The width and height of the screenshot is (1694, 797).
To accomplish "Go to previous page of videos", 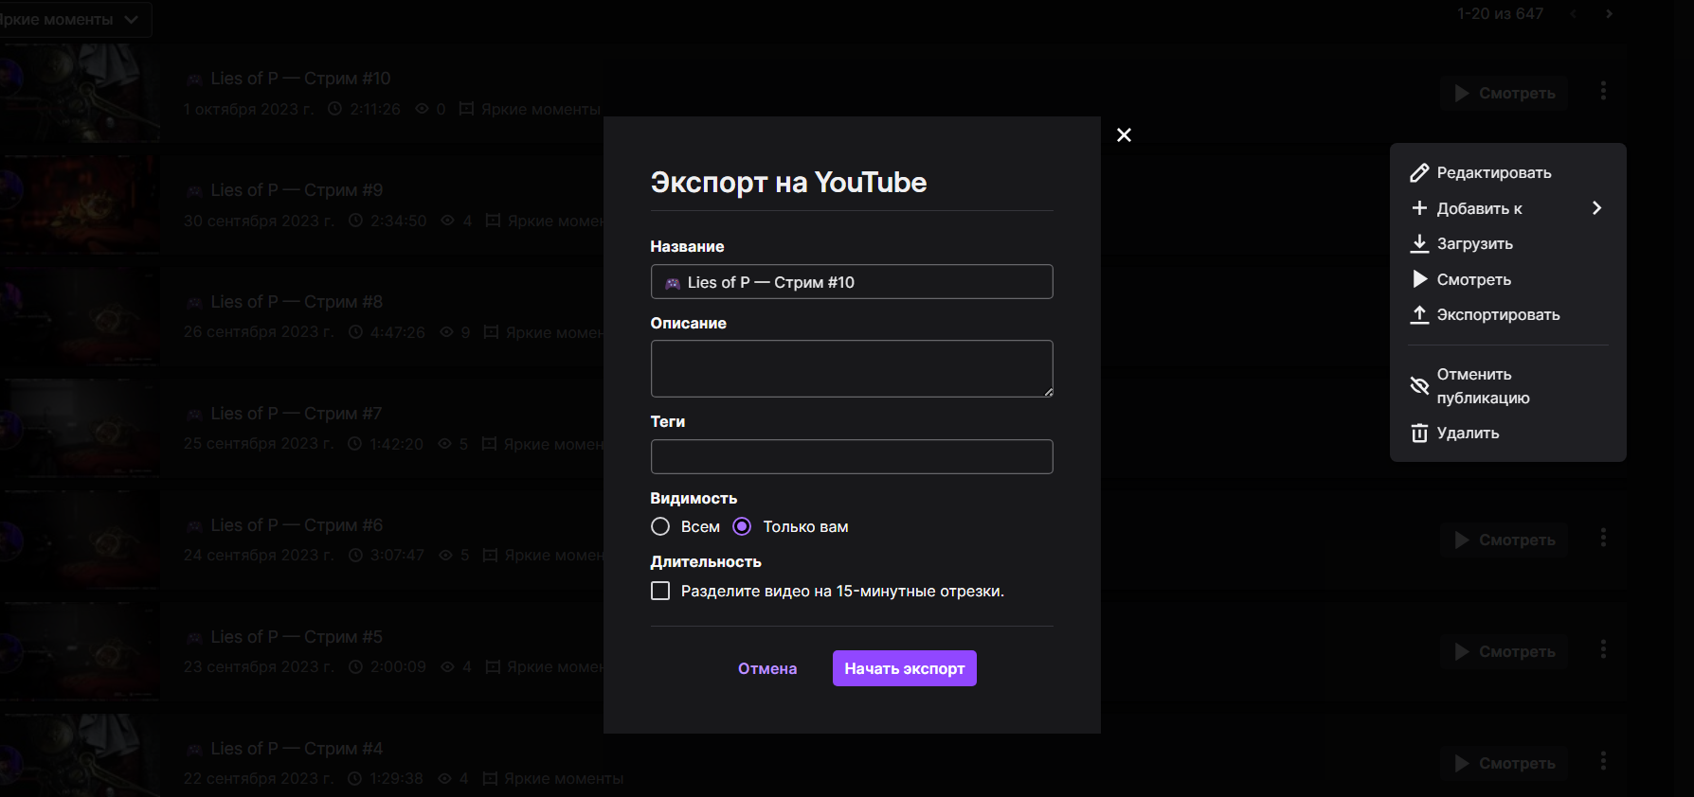I will [x=1573, y=14].
